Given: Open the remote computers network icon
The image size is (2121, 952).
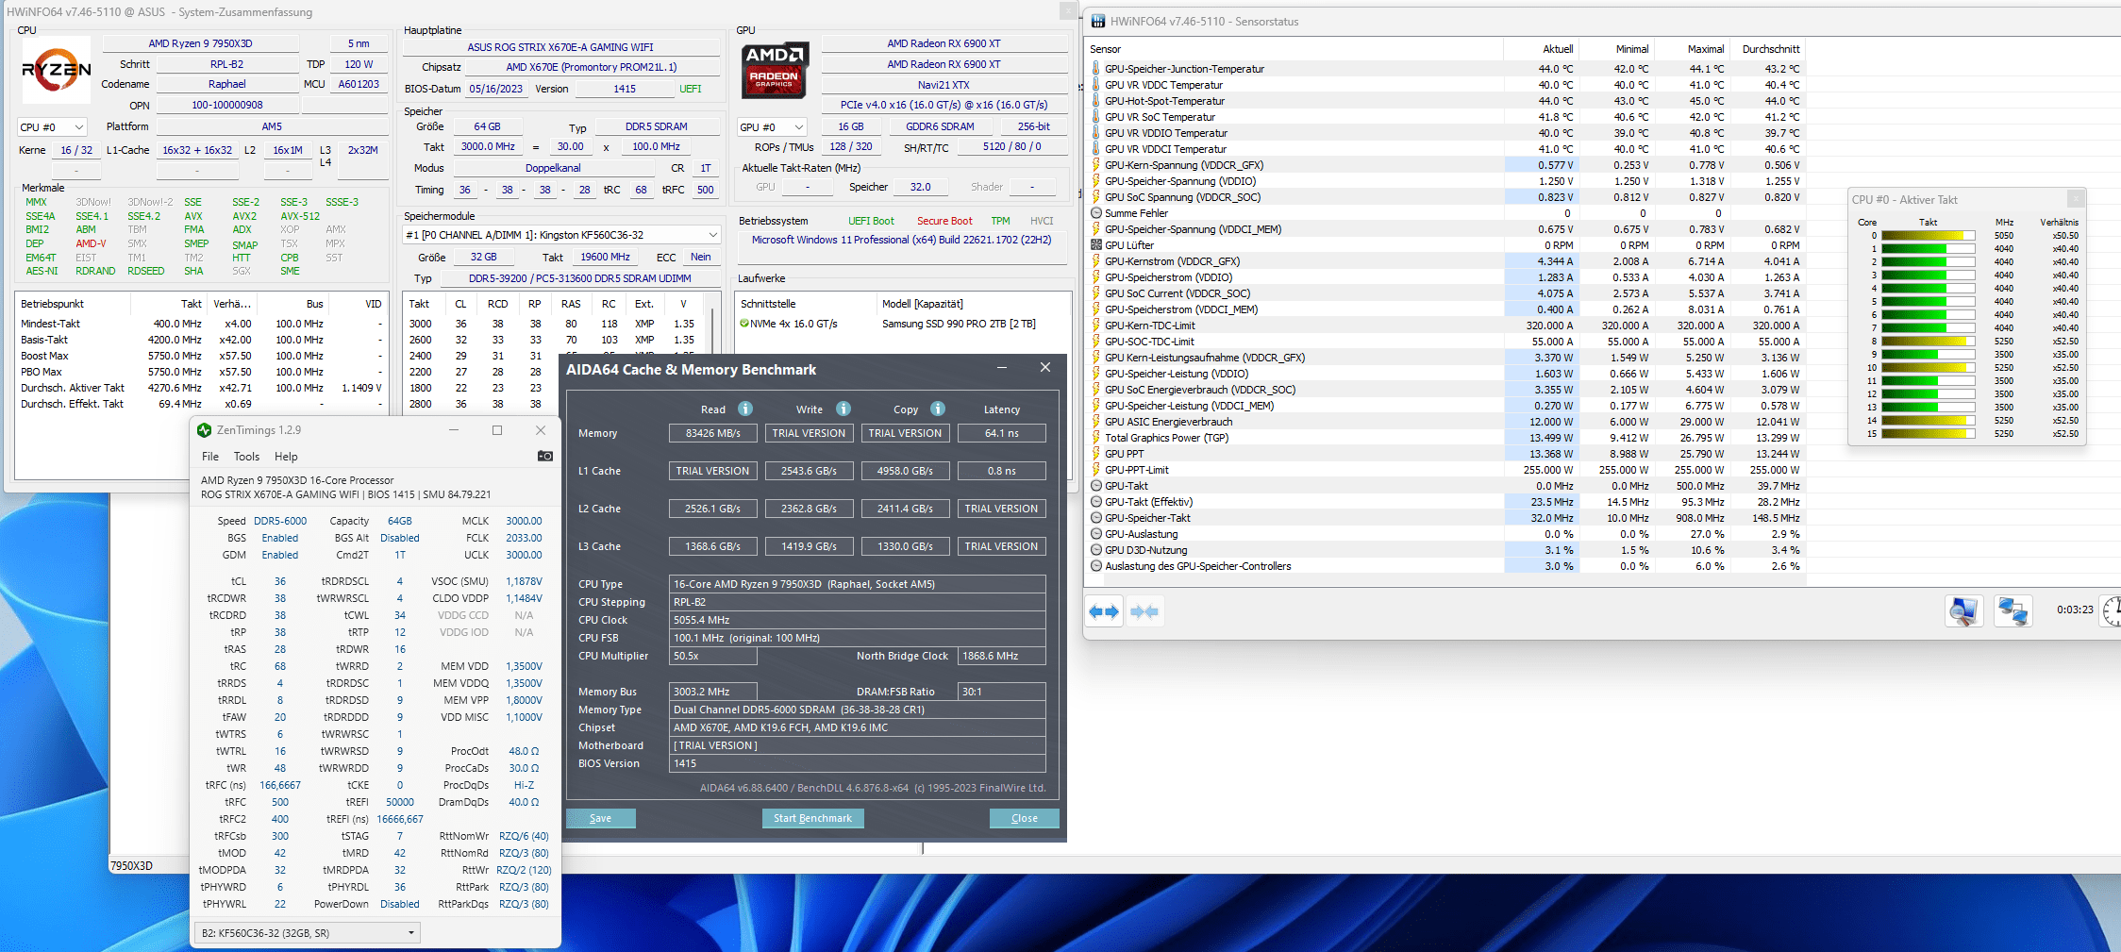Looking at the screenshot, I should 2013,611.
